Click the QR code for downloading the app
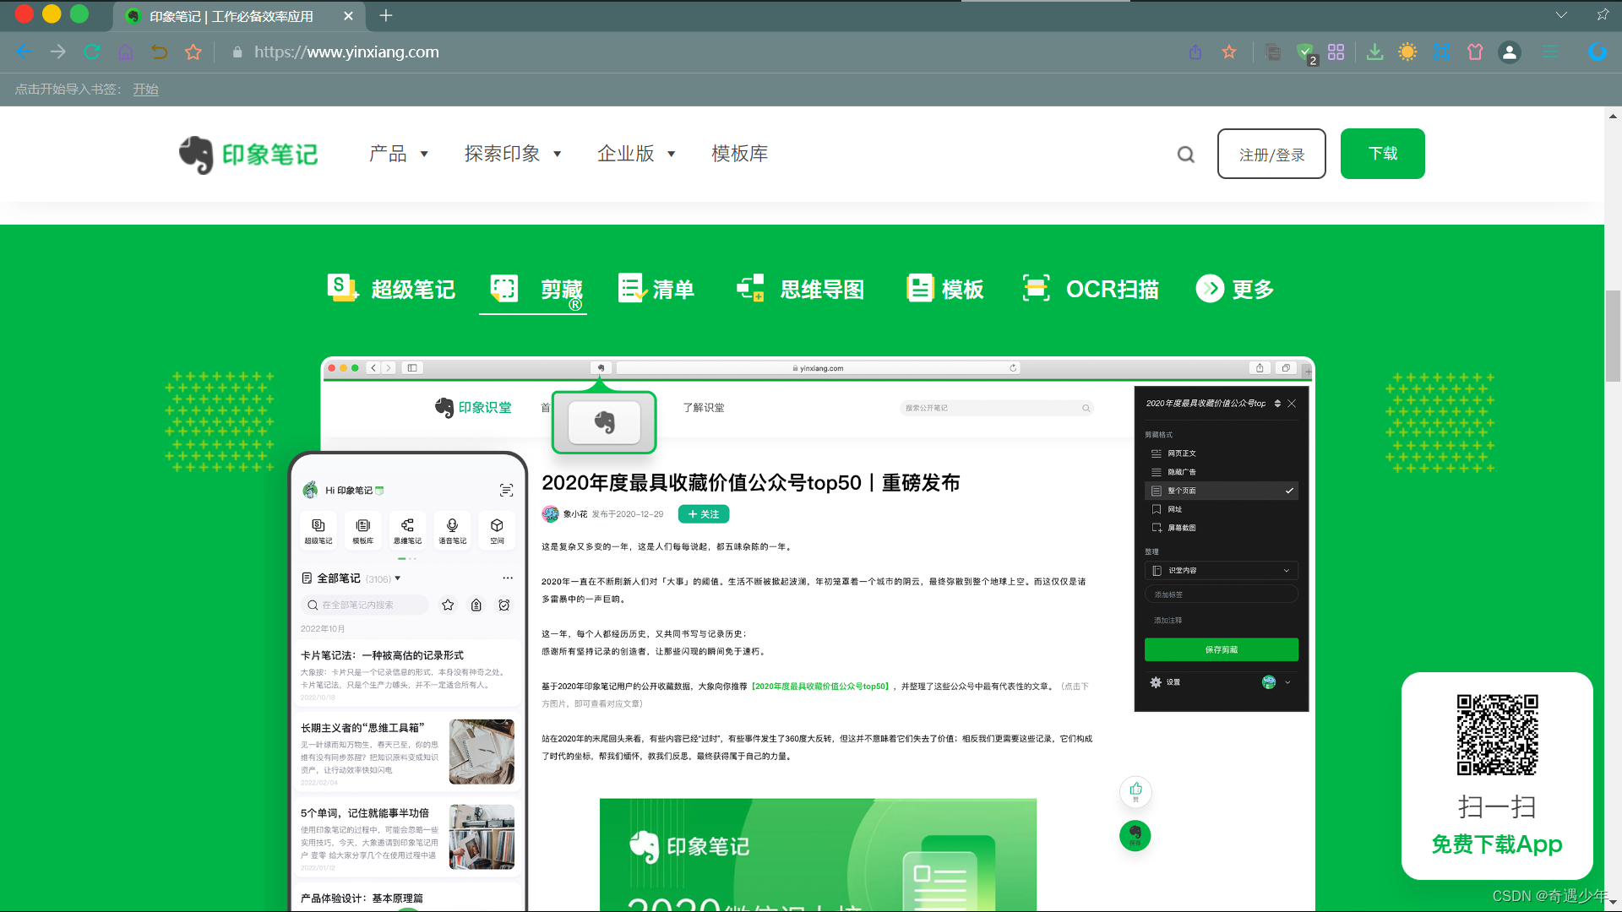The width and height of the screenshot is (1622, 912). 1497,735
